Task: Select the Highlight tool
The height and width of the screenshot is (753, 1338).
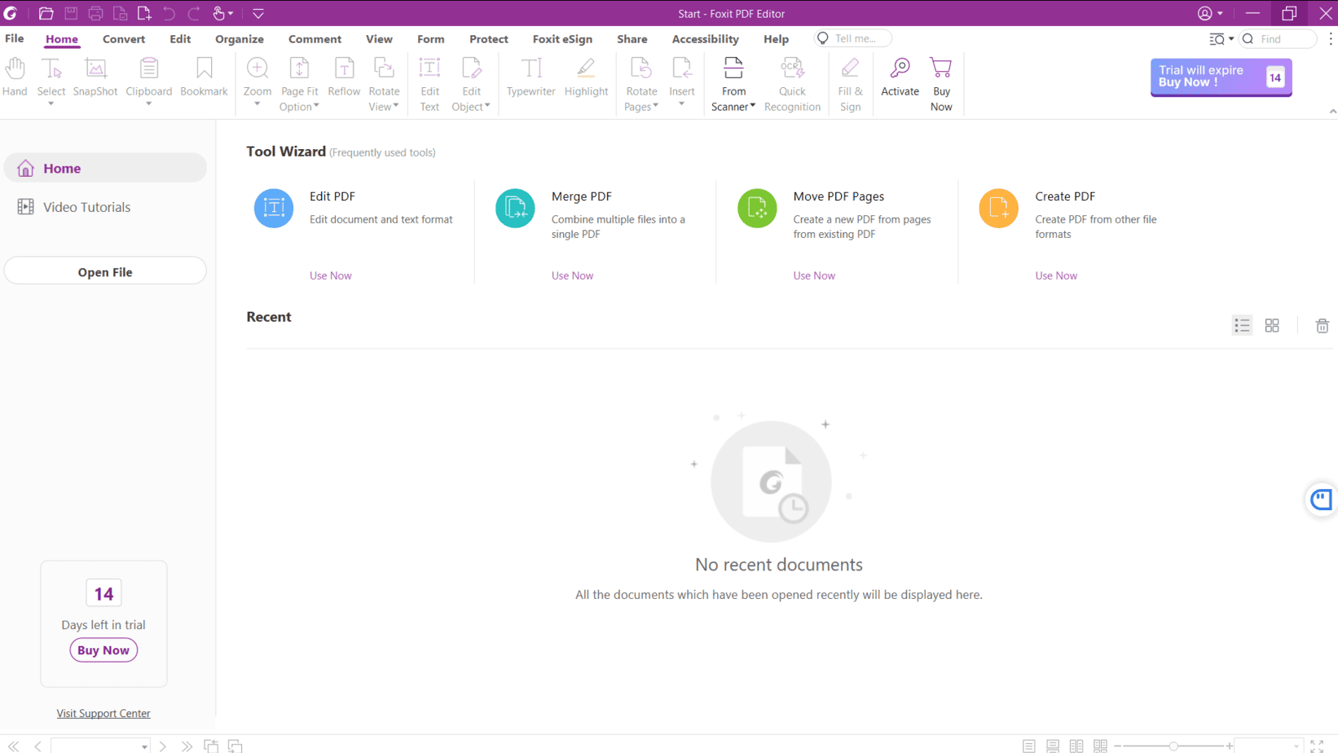Action: tap(586, 77)
